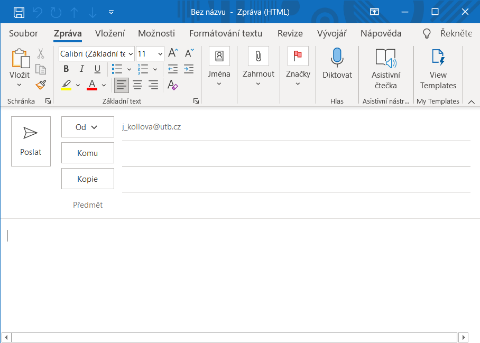Click the Save icon in quick access toolbar
This screenshot has height=343, width=480.
pos(20,12)
